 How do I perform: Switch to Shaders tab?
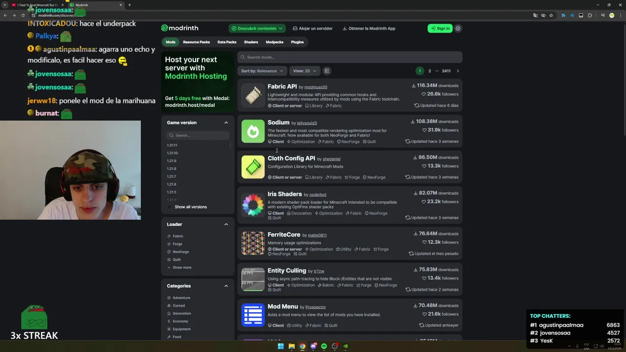click(x=251, y=42)
